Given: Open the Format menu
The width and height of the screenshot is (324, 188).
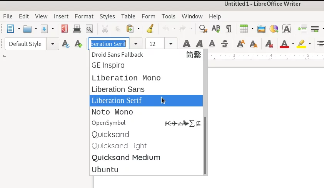Looking at the screenshot, I should 84,16.
